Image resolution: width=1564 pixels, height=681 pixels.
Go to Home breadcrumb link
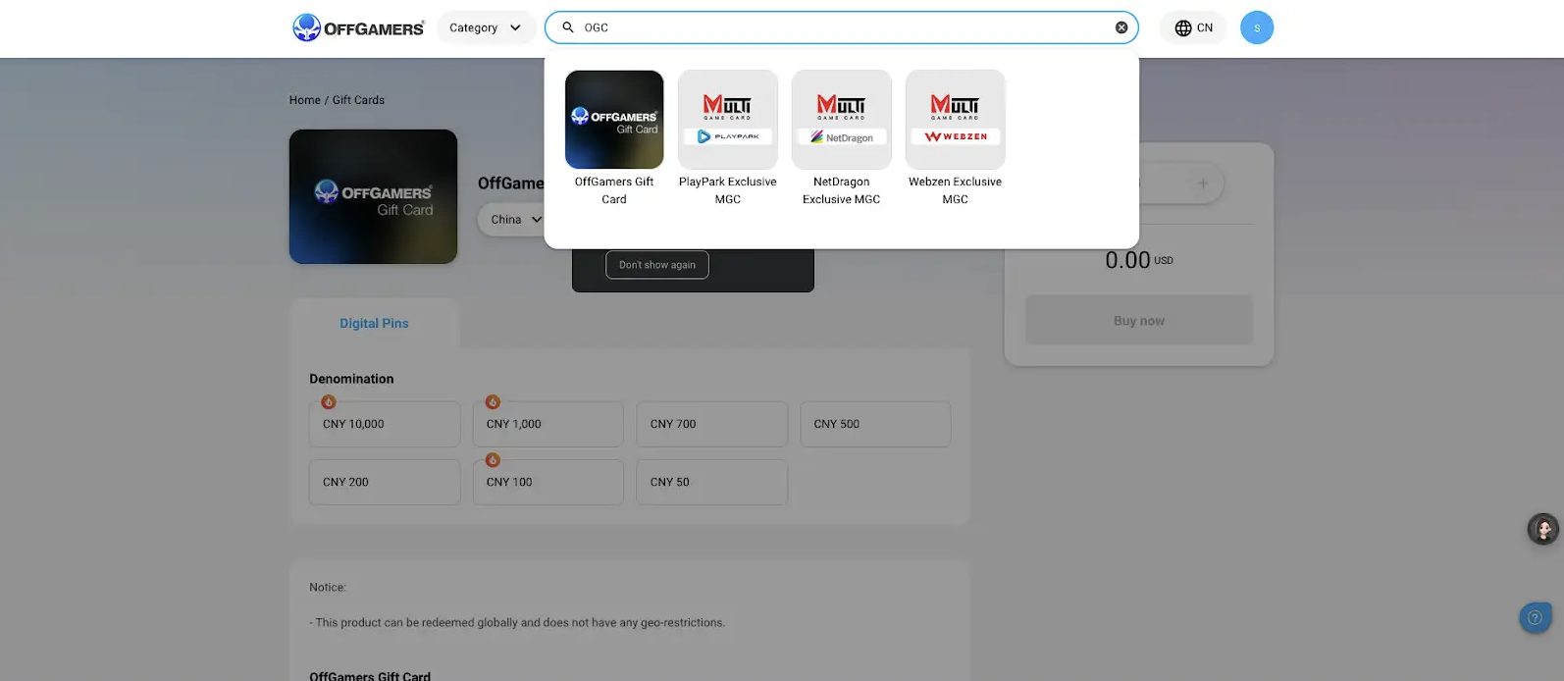click(x=305, y=100)
